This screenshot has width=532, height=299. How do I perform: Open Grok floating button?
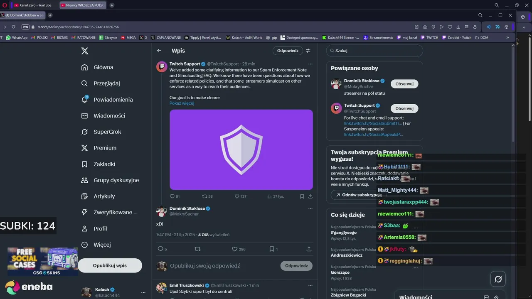pyautogui.click(x=498, y=279)
